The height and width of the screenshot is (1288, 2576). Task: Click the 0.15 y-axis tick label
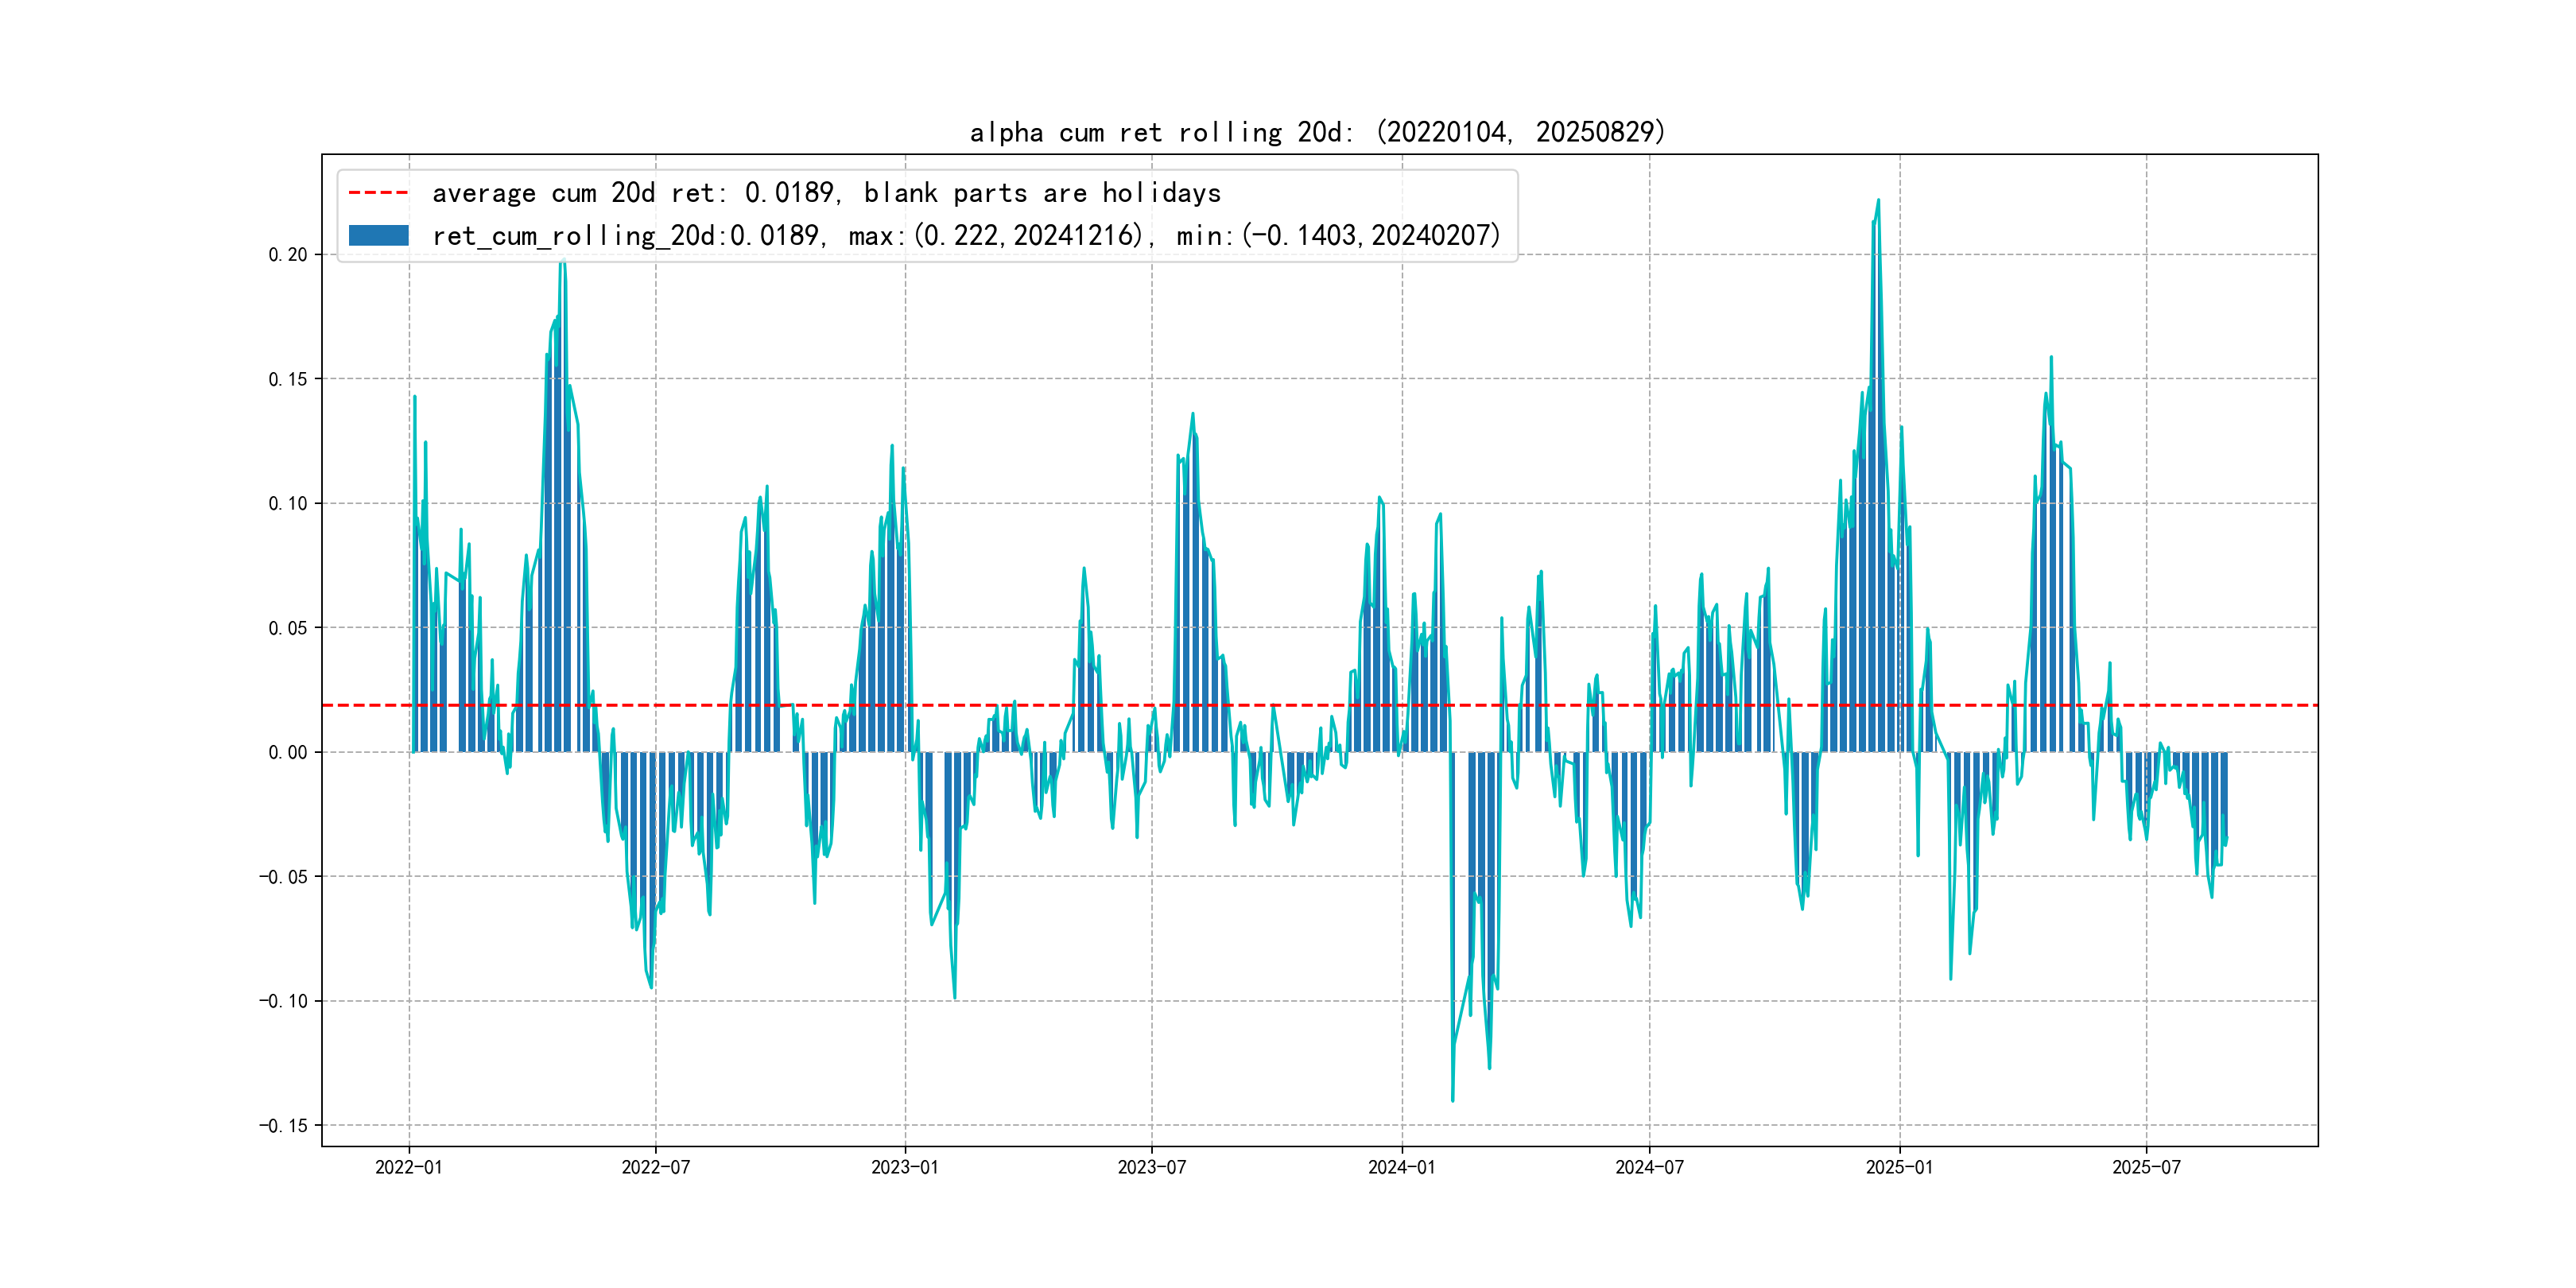288,379
